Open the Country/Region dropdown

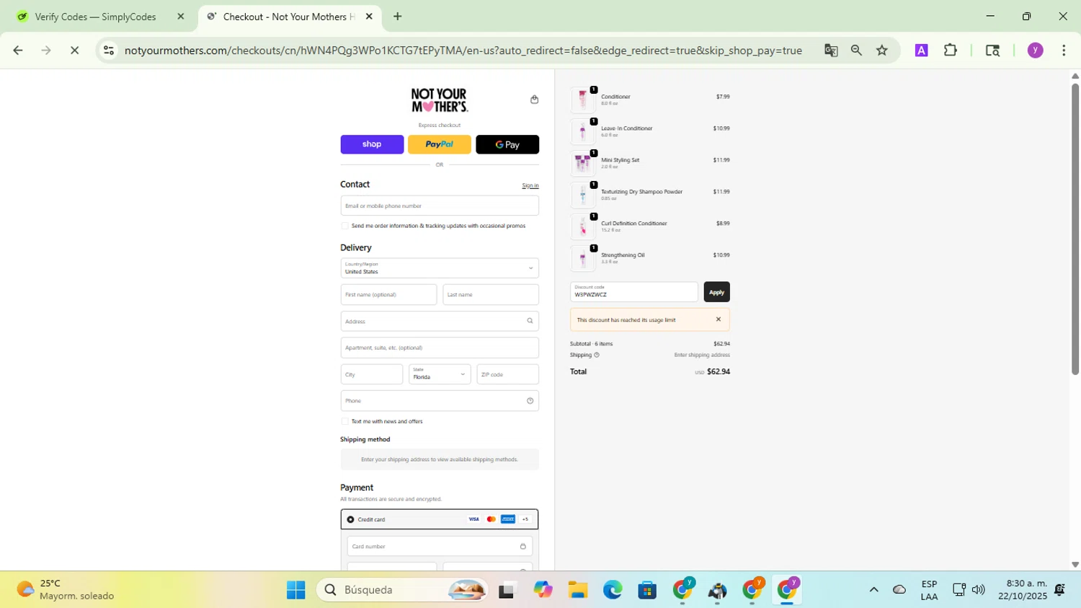(x=440, y=268)
